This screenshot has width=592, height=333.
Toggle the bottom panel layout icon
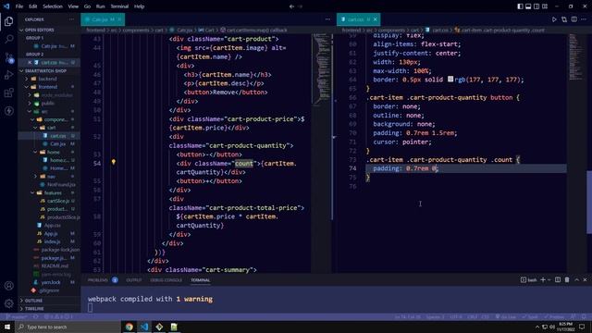[x=528, y=6]
